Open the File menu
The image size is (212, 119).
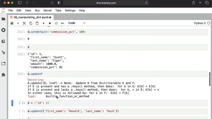11,10
